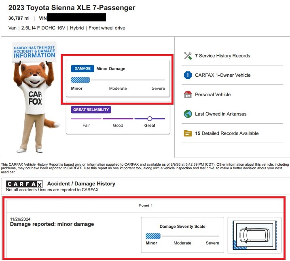290x261 pixels.
Task: Click the reliability slider circle at Great
Action: pyautogui.click(x=150, y=119)
